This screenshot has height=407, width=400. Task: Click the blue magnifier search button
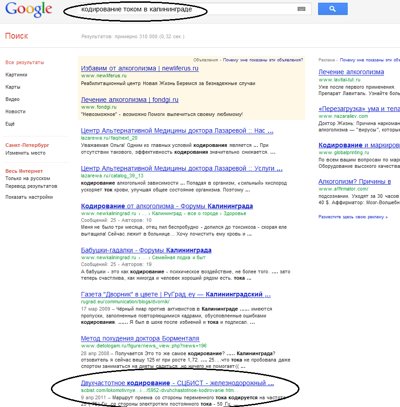pyautogui.click(x=332, y=9)
